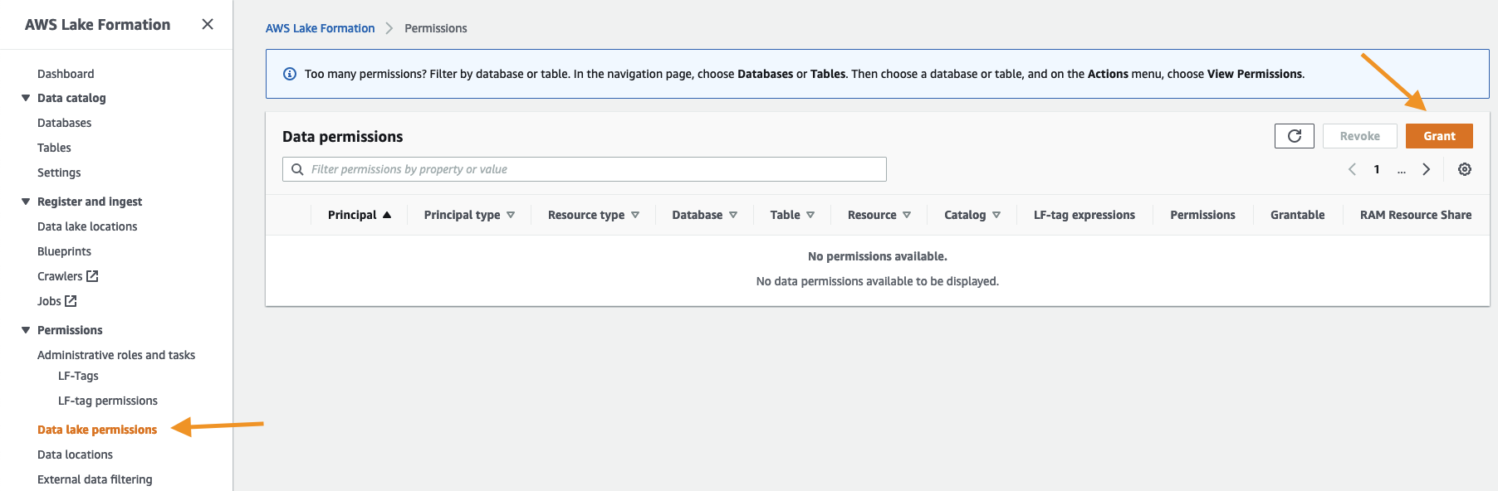
Task: Click the search magnifier icon
Action: pyautogui.click(x=297, y=169)
